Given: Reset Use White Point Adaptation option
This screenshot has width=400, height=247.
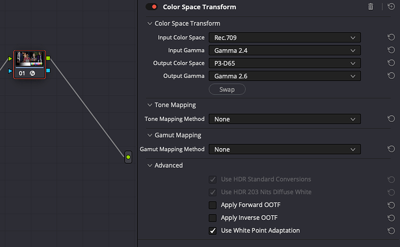Looking at the screenshot, I should click(x=391, y=231).
